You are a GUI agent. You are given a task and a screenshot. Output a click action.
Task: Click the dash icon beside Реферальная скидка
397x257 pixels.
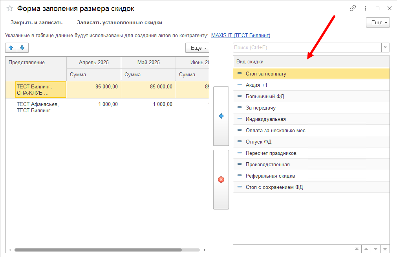(240, 176)
